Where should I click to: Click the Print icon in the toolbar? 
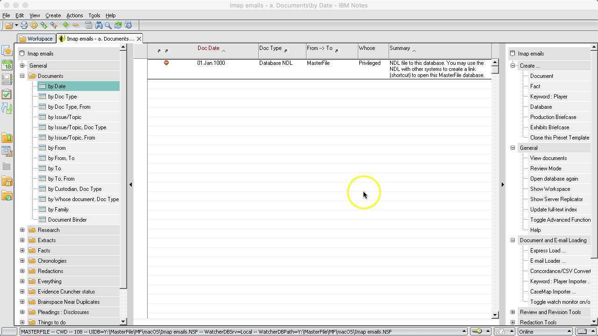pos(24,25)
